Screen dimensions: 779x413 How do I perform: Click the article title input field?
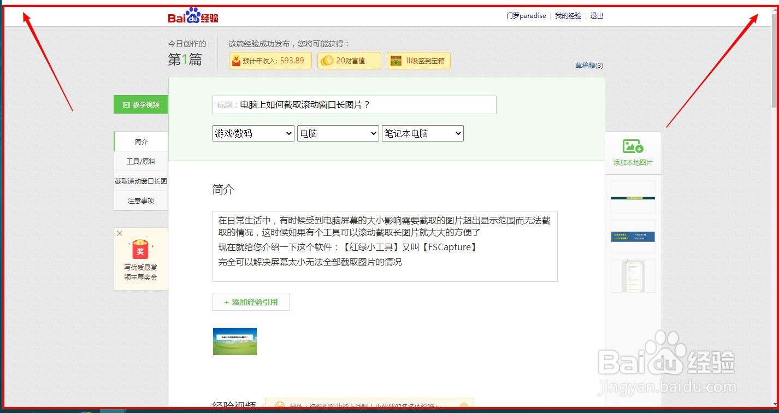[x=354, y=105]
